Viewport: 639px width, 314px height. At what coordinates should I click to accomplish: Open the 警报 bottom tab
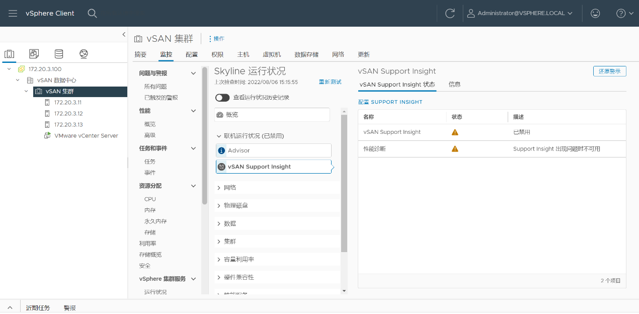click(70, 308)
